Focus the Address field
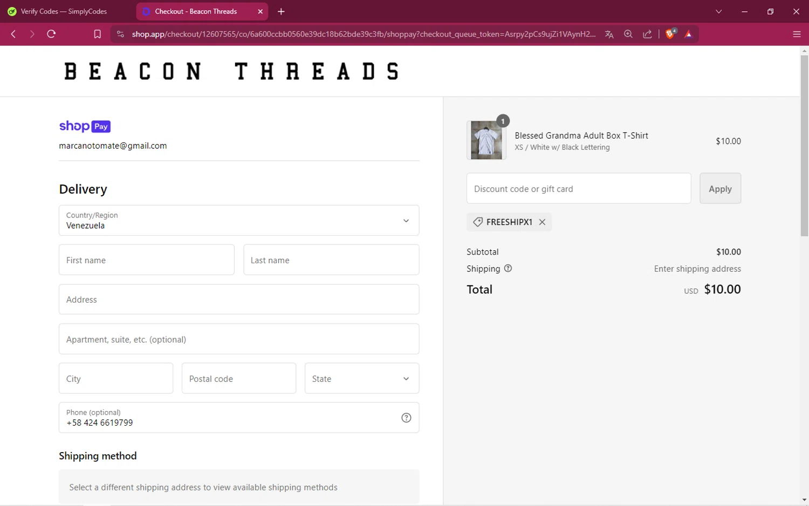 (x=239, y=299)
